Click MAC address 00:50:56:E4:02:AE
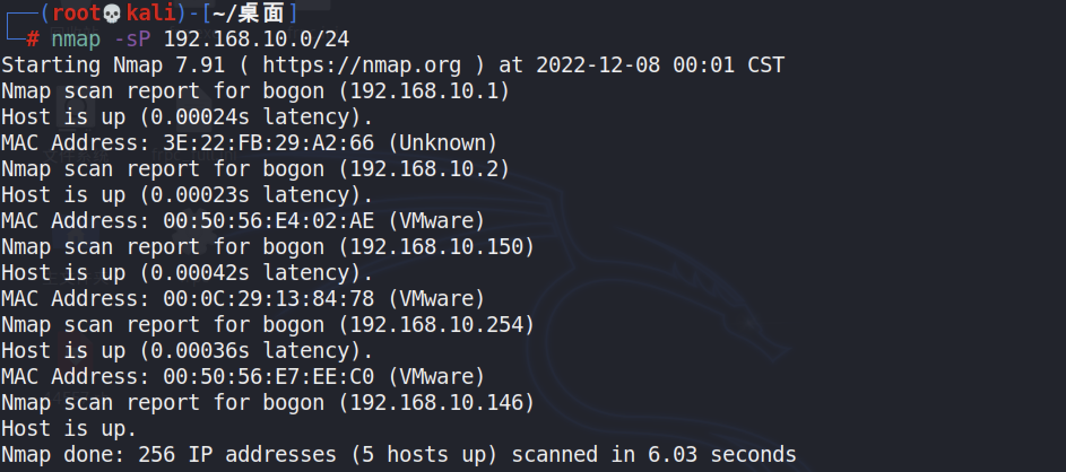Viewport: 1066px width, 472px height. tap(268, 221)
